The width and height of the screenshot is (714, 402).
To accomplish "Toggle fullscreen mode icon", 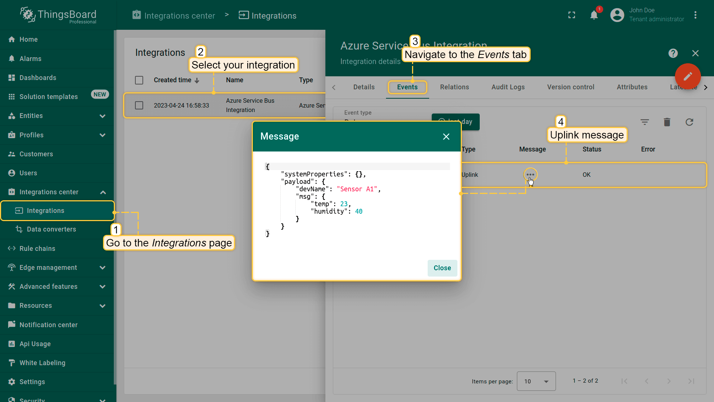I will (572, 15).
